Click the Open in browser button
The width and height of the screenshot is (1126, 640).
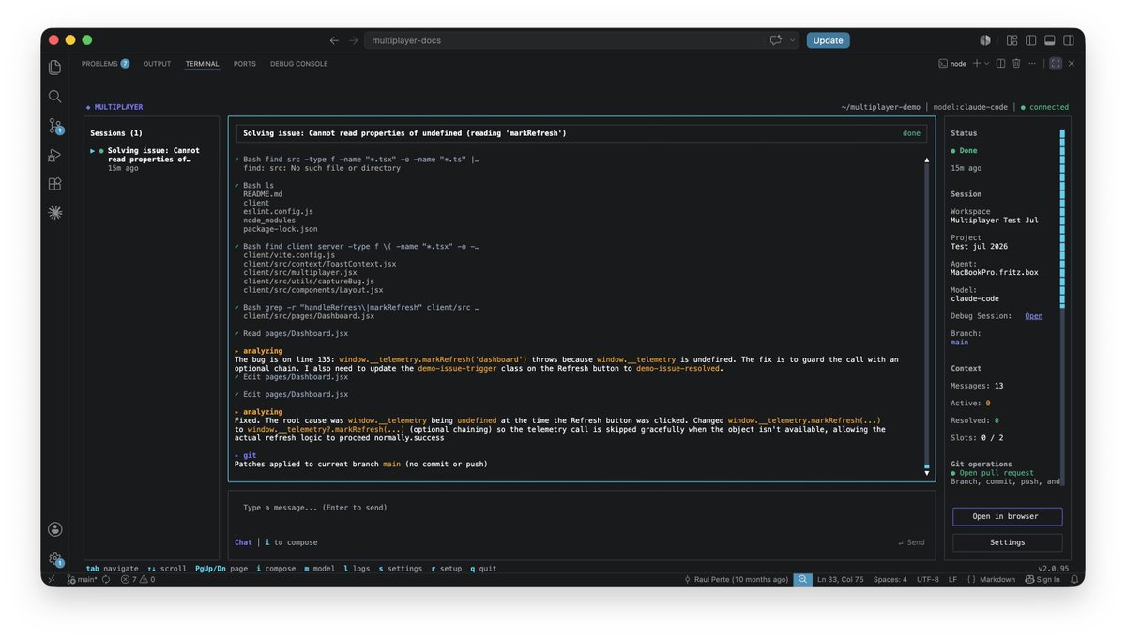pos(1007,516)
